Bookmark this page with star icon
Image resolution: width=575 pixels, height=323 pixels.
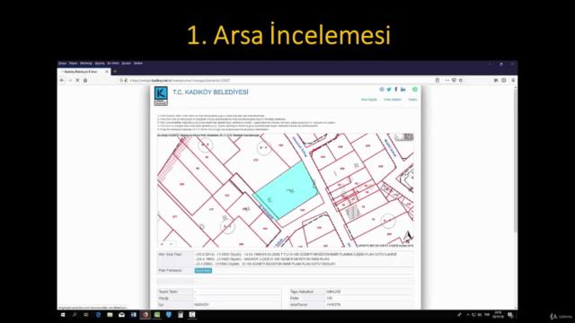(x=461, y=80)
